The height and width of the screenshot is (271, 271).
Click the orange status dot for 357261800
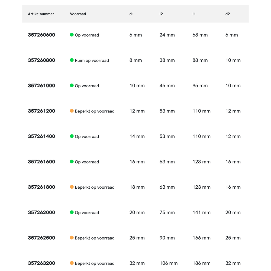[x=72, y=187]
